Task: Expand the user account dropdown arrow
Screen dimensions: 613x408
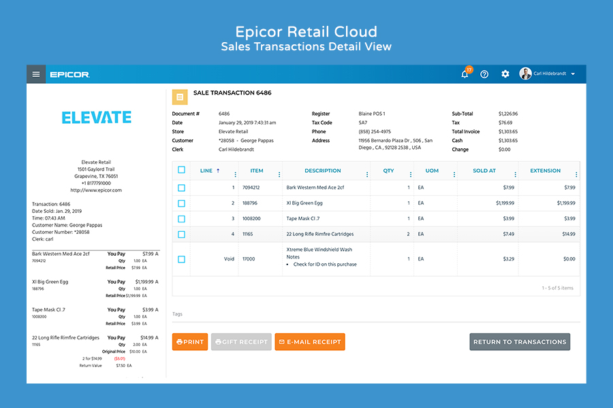Action: coord(573,74)
